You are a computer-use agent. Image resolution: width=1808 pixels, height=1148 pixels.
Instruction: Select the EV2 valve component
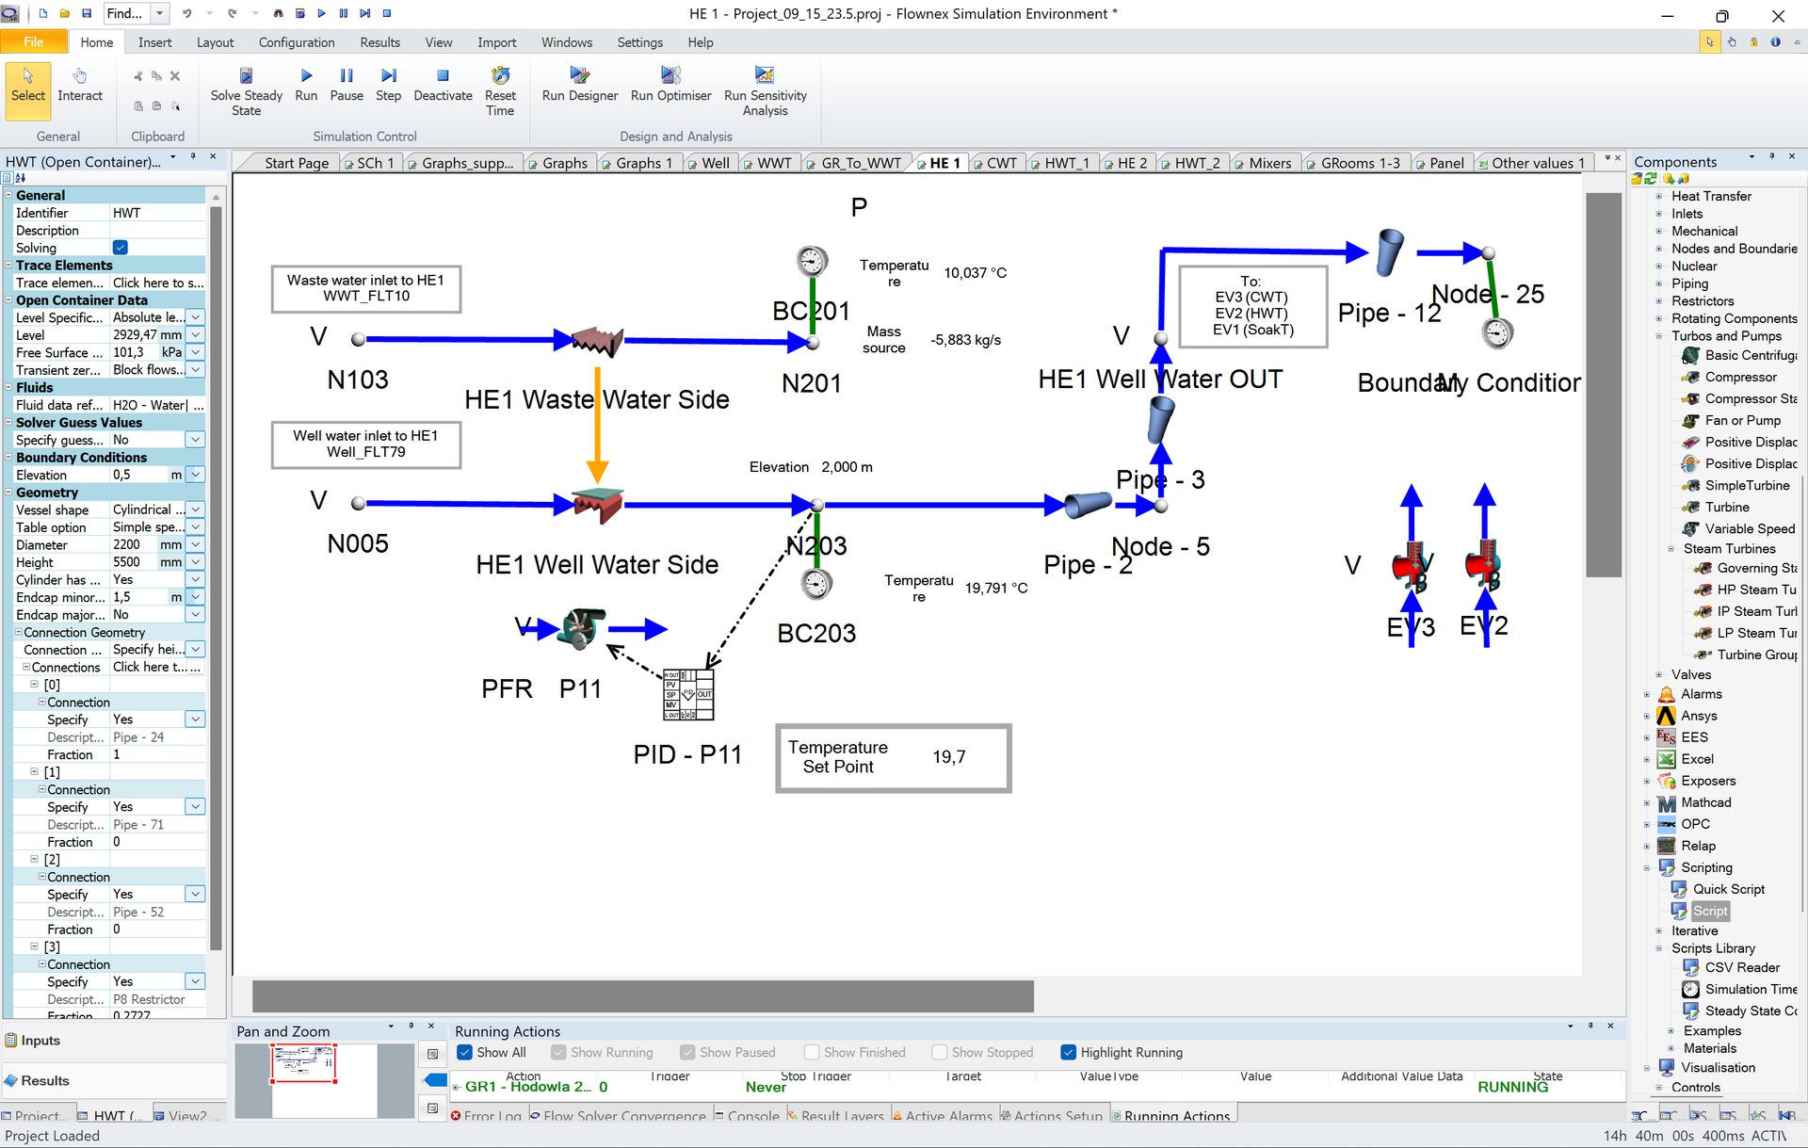click(x=1484, y=565)
